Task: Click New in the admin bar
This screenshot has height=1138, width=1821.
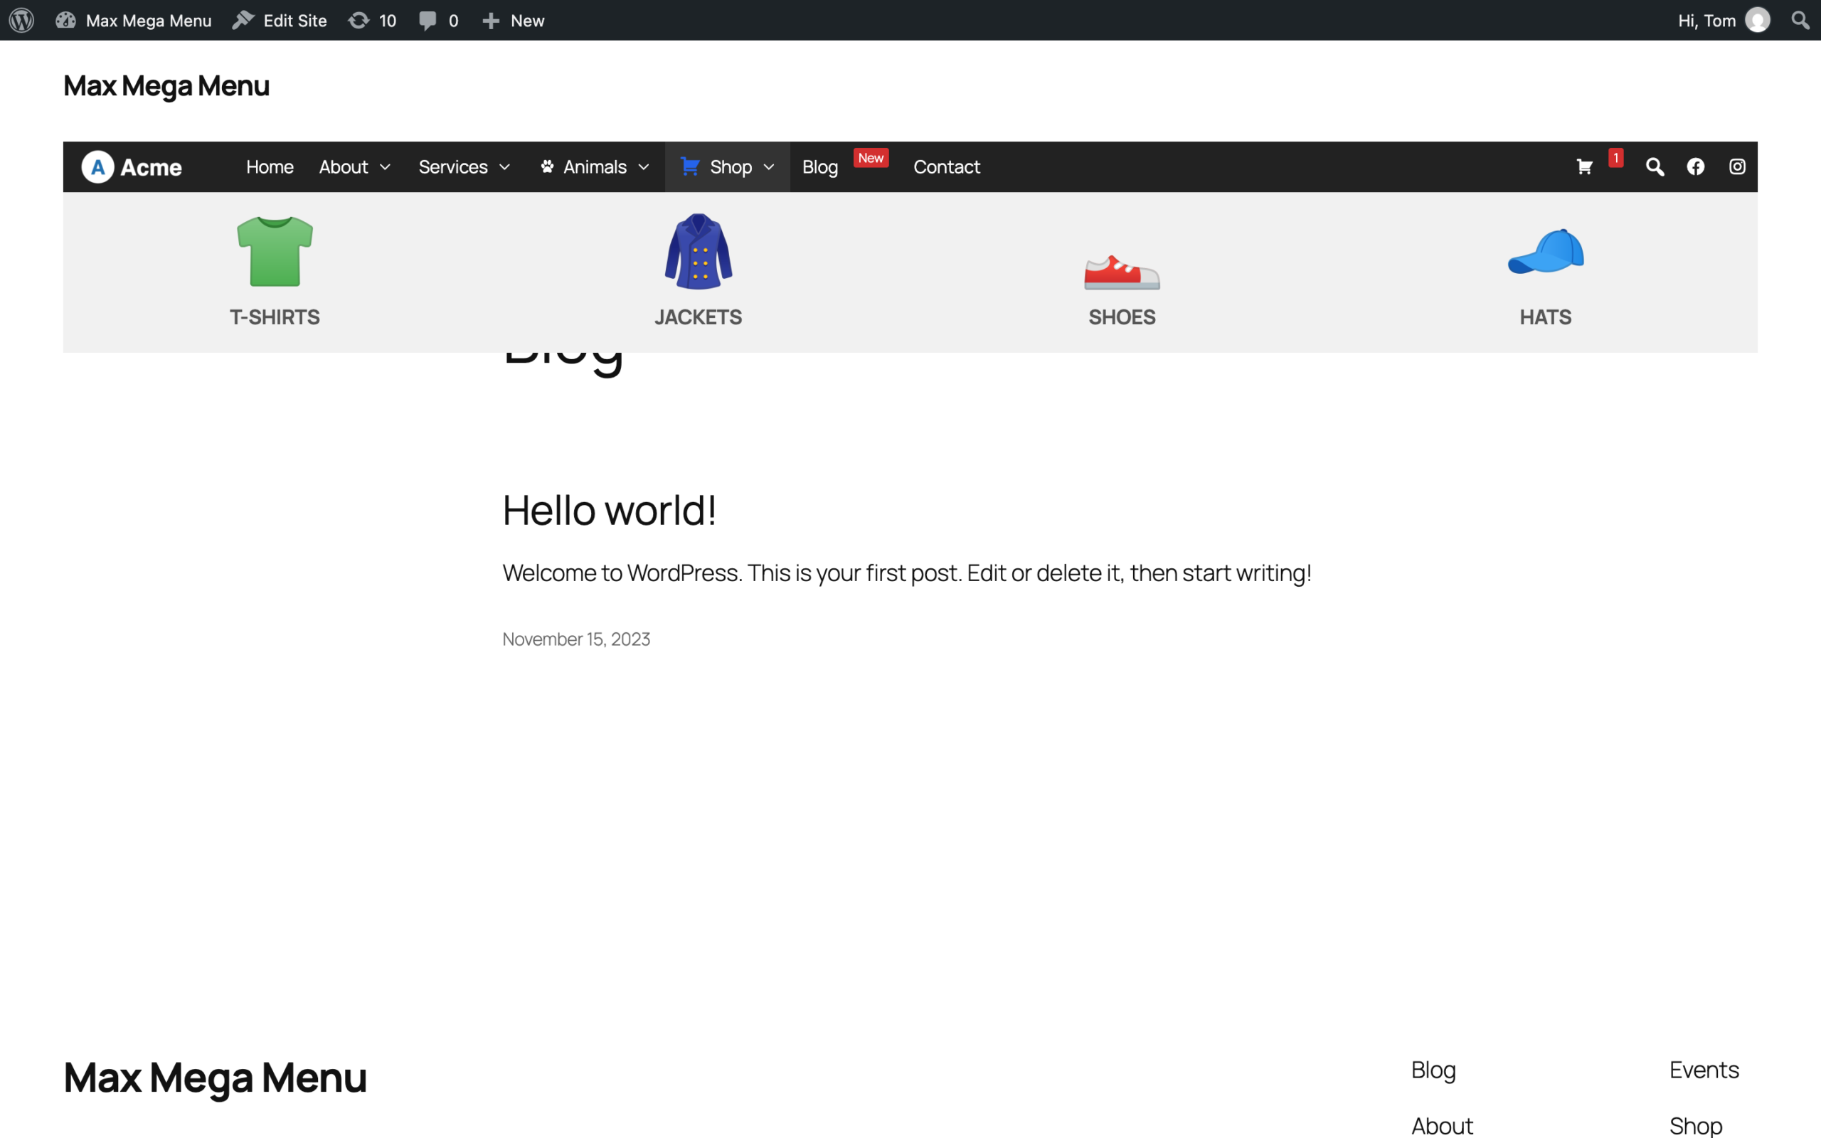Action: (x=513, y=21)
